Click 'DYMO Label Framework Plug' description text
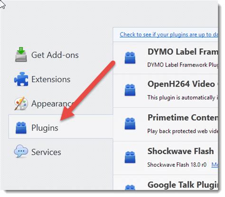Screen dimensions: 225x197 (x=182, y=65)
